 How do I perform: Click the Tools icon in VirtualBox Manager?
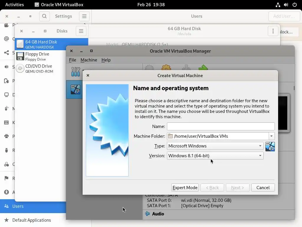click(75, 72)
